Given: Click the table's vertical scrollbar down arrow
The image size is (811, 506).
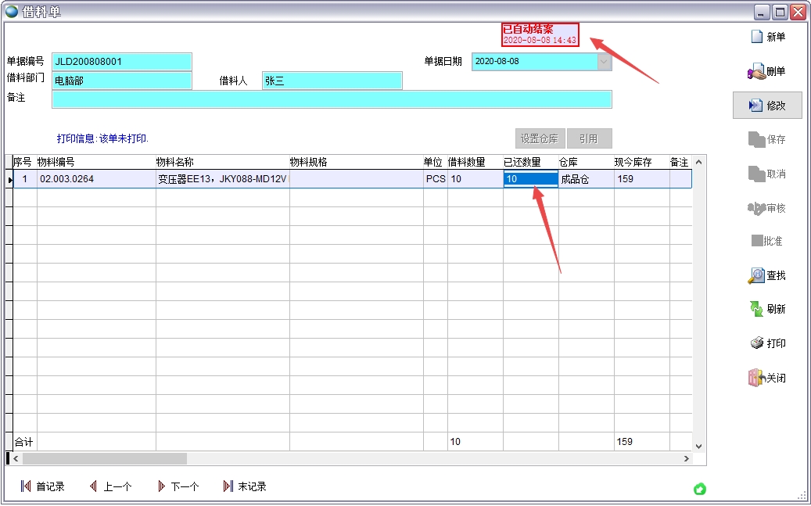Looking at the screenshot, I should pos(699,446).
